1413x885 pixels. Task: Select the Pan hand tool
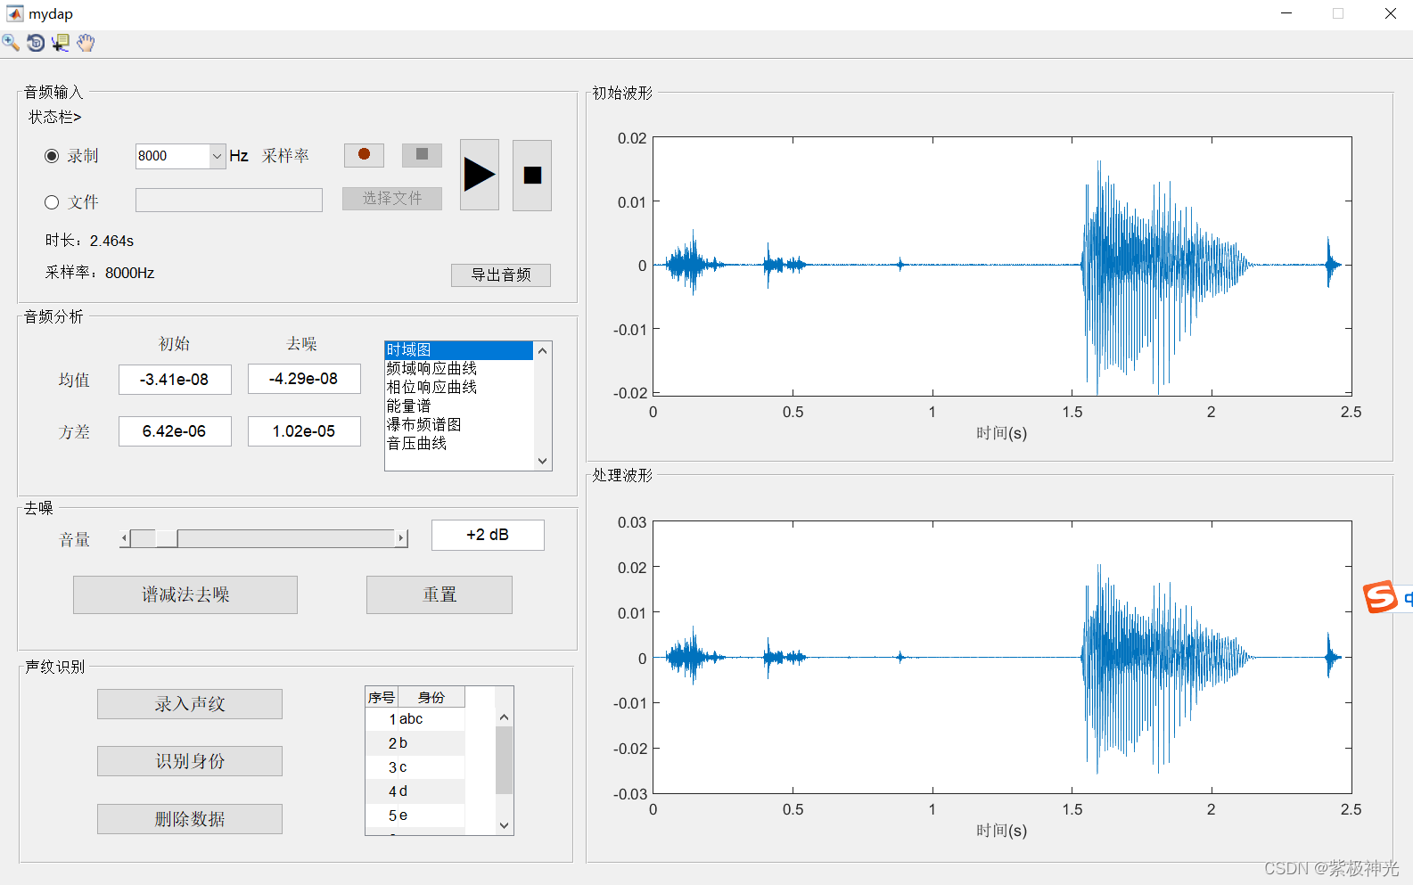pos(86,42)
